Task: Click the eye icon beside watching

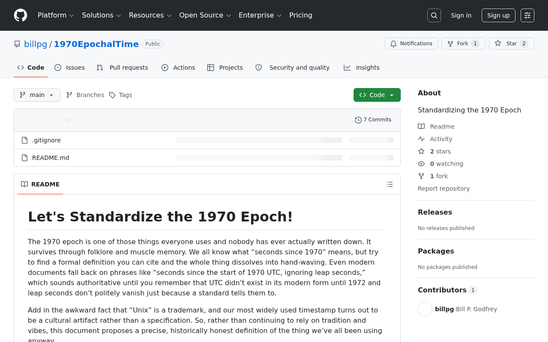Action: pyautogui.click(x=421, y=164)
